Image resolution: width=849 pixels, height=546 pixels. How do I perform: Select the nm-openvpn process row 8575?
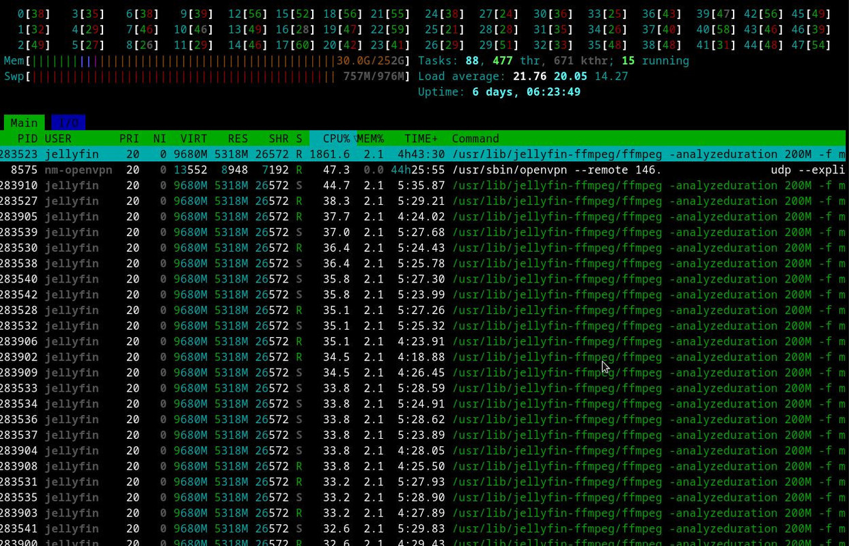pyautogui.click(x=423, y=170)
